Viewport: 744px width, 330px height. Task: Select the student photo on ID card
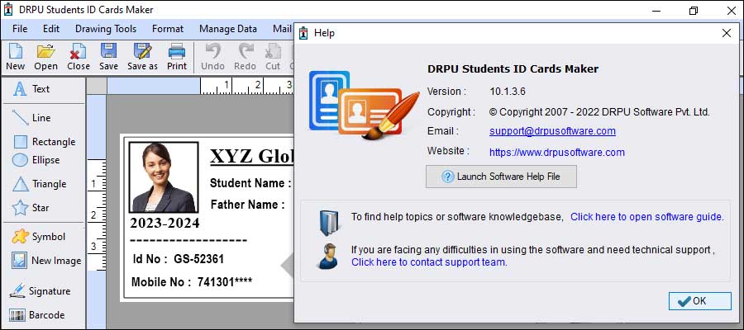point(164,177)
